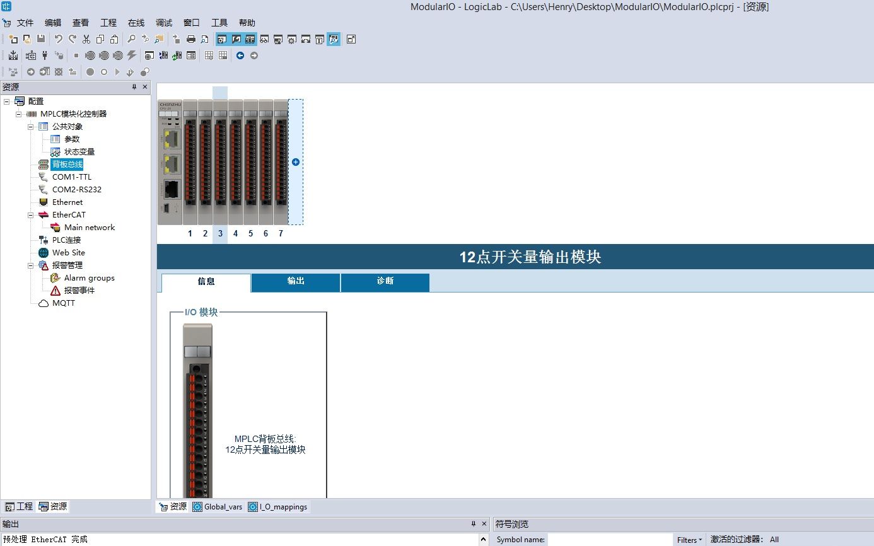Image resolution: width=874 pixels, height=546 pixels.
Task: Collapse the 报警管理 tree node
Action: (30, 265)
